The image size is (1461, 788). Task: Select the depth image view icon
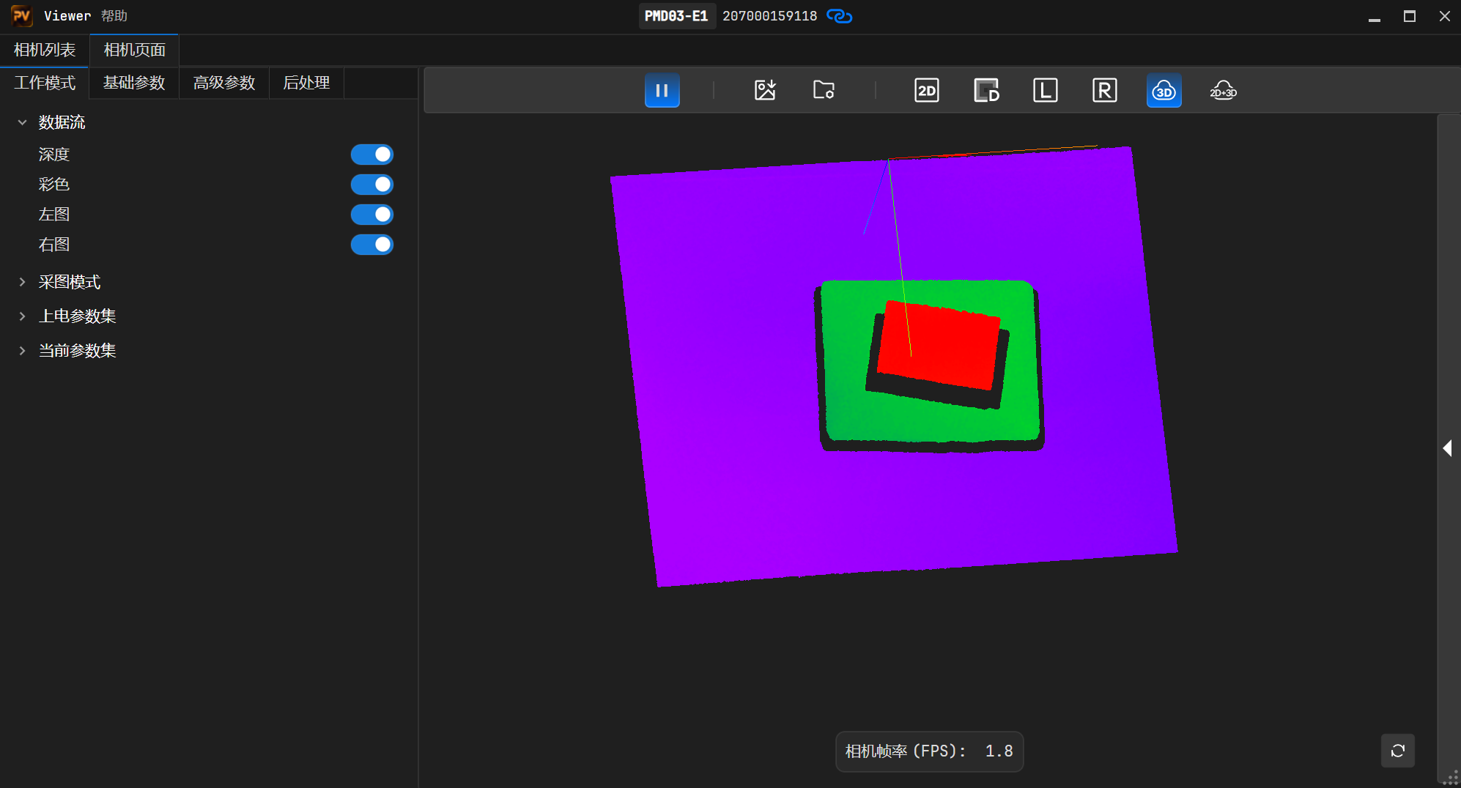[986, 91]
